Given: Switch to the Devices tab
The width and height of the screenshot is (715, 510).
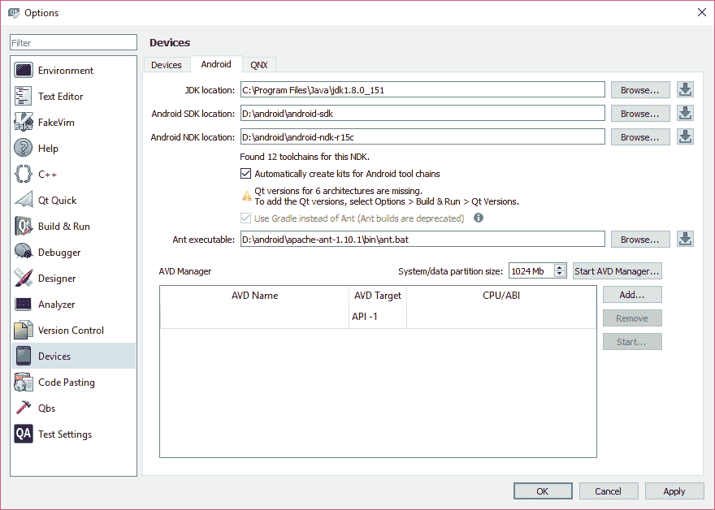Looking at the screenshot, I should 167,65.
